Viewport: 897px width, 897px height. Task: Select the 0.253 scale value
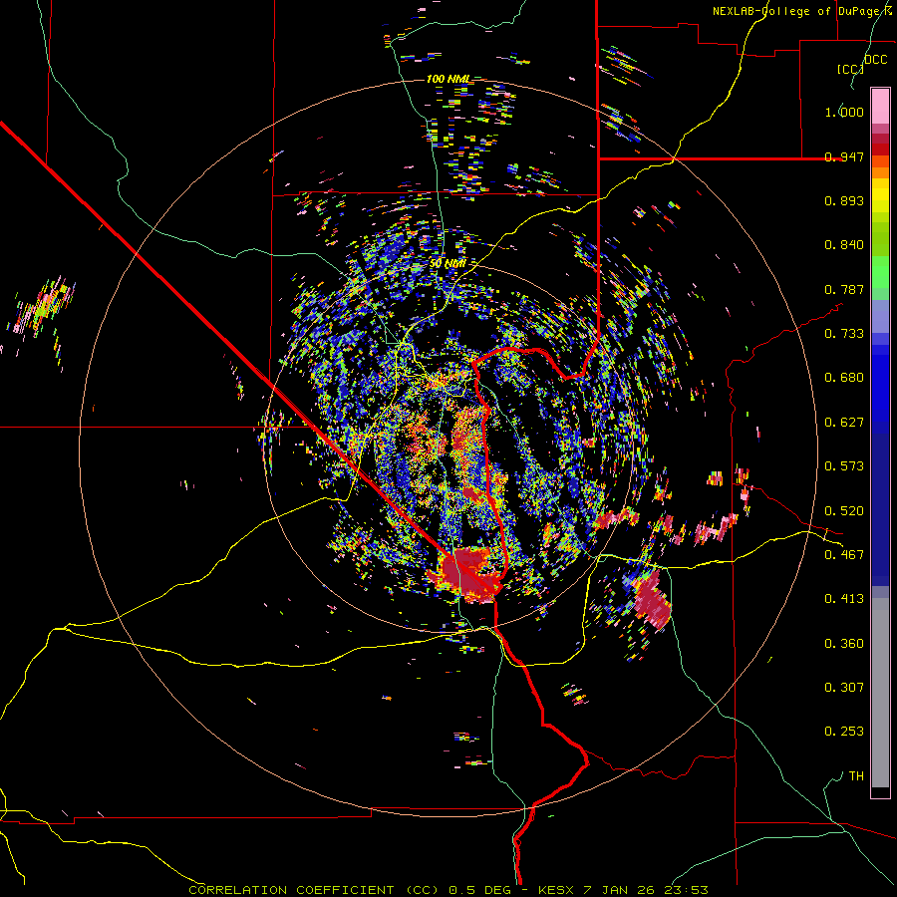tap(844, 732)
